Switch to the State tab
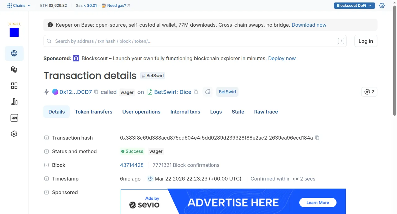 (238, 112)
